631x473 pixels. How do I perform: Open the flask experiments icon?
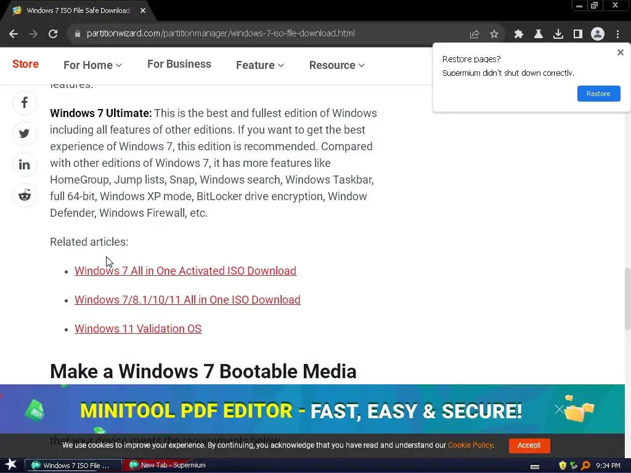pyautogui.click(x=539, y=34)
